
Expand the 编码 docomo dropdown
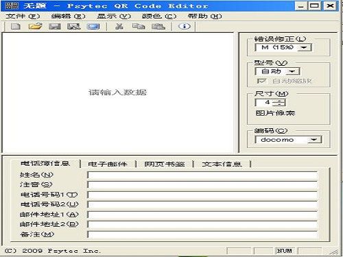click(x=314, y=140)
